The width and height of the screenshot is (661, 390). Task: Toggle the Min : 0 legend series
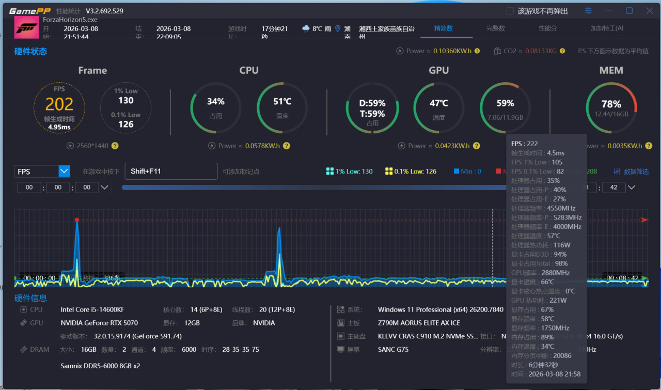467,171
